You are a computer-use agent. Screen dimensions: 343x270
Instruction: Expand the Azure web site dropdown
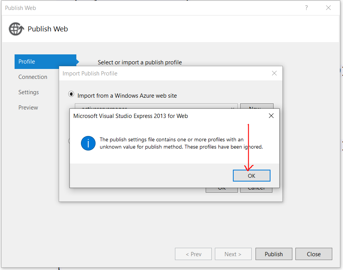[233, 107]
